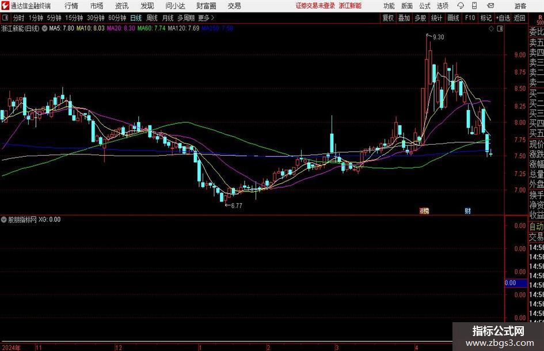The image size is (544, 351).
Task: Switch to 1分钟 period
Action: [x=35, y=18]
